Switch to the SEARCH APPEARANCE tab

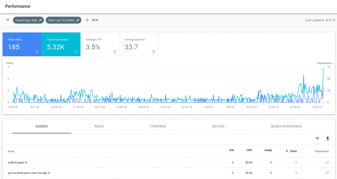point(286,126)
